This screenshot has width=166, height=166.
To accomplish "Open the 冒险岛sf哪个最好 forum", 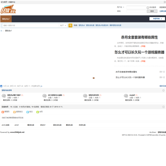I will (14, 95).
